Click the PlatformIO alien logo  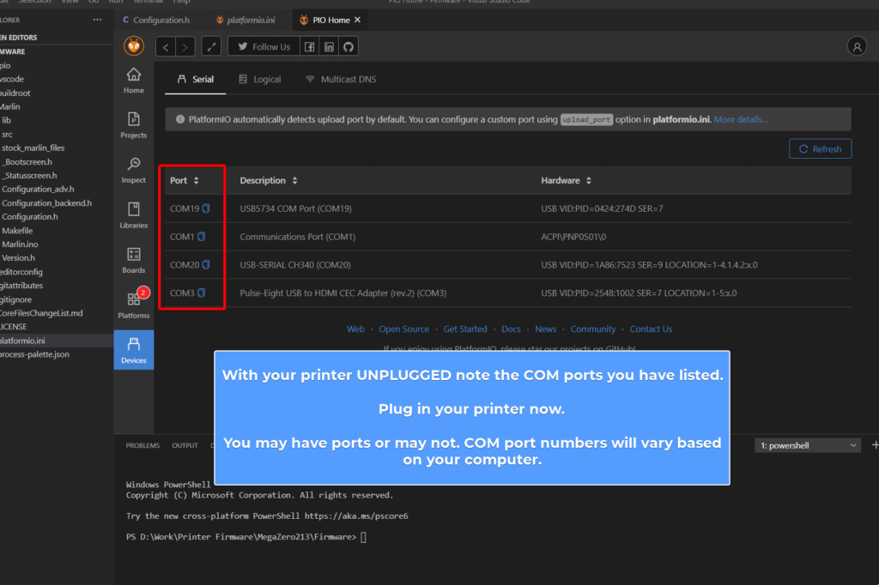(x=133, y=46)
